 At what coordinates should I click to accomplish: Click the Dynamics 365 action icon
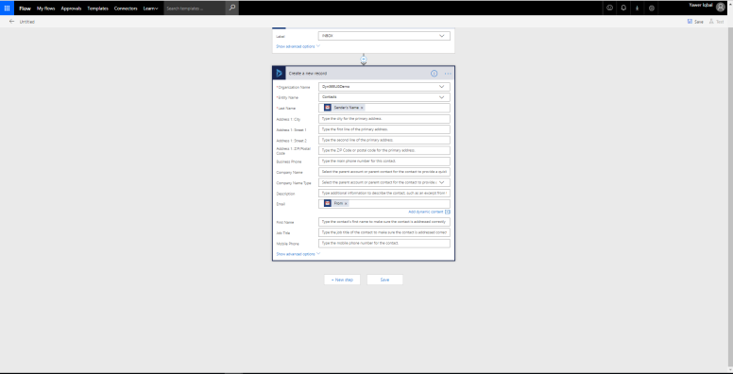pos(279,73)
